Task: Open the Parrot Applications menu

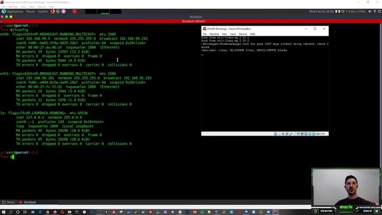Action: point(12,11)
